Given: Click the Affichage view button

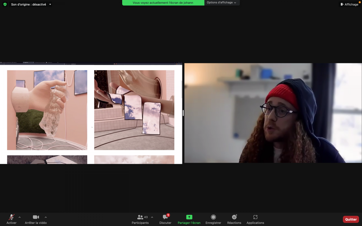Looking at the screenshot, I should coord(349,5).
